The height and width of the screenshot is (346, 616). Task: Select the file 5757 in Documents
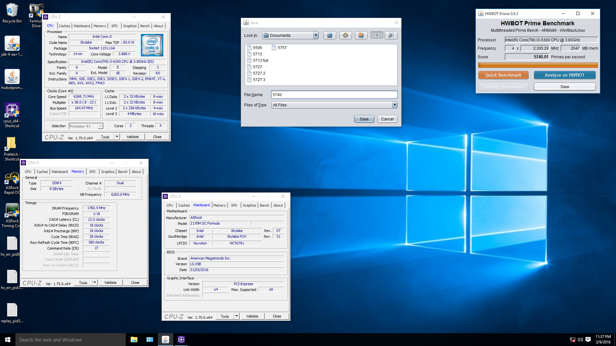[279, 47]
